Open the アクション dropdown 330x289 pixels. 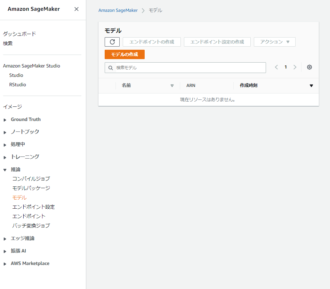(275, 42)
